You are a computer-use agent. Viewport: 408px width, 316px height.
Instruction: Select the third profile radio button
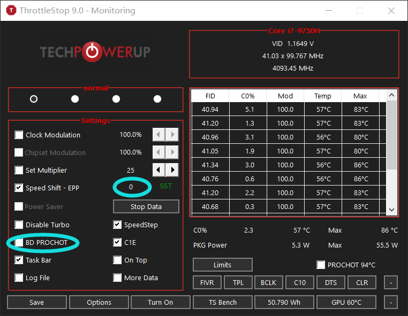pyautogui.click(x=116, y=99)
